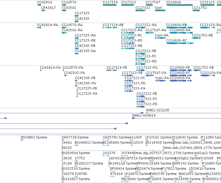221x183 pixels.
Task: Click the CG10570-RA transcript label
Action: coord(72,25)
